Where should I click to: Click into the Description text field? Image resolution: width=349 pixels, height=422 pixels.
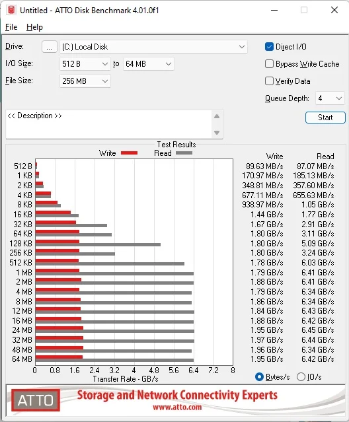click(109, 124)
